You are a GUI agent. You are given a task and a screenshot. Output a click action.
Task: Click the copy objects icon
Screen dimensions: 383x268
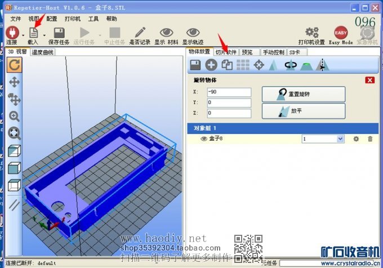point(227,65)
